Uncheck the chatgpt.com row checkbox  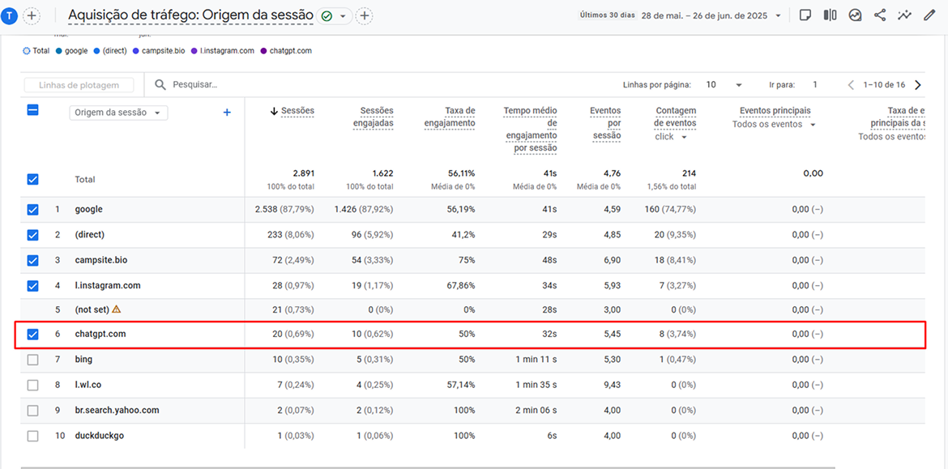pyautogui.click(x=33, y=335)
